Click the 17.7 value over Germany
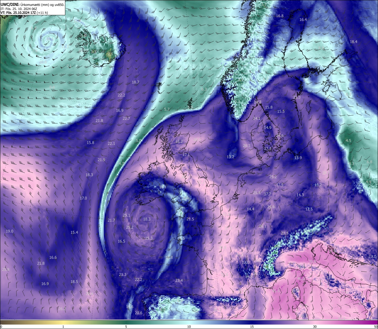Viewport: 378px width, 329px height. coord(268,194)
